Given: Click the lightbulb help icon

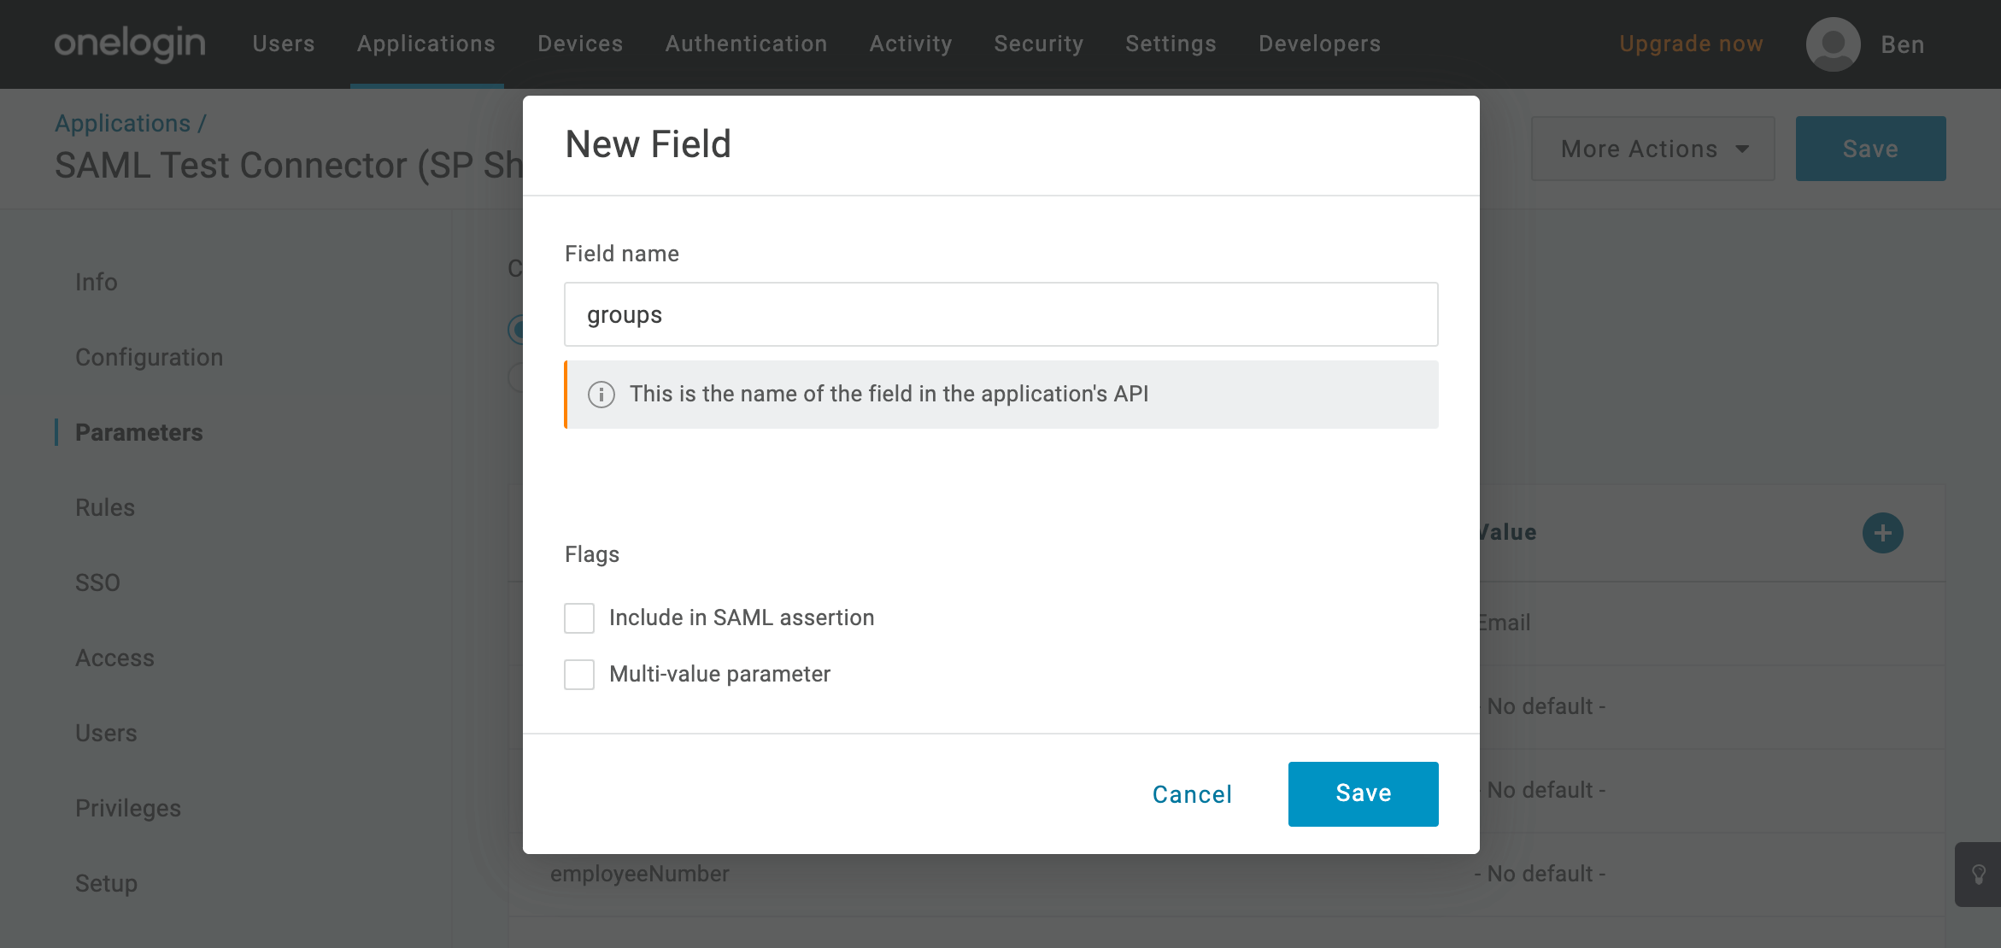Looking at the screenshot, I should (x=1978, y=875).
